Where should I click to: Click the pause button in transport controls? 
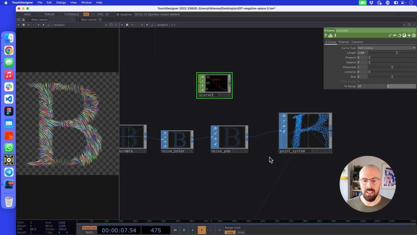(x=183, y=230)
